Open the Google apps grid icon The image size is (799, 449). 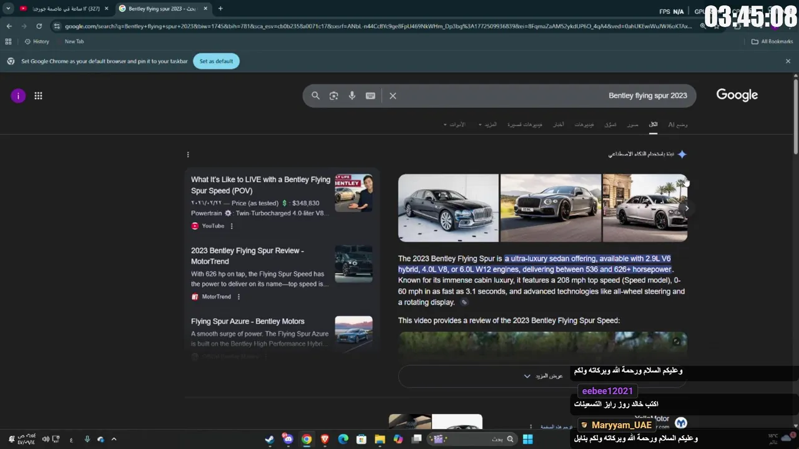38,95
